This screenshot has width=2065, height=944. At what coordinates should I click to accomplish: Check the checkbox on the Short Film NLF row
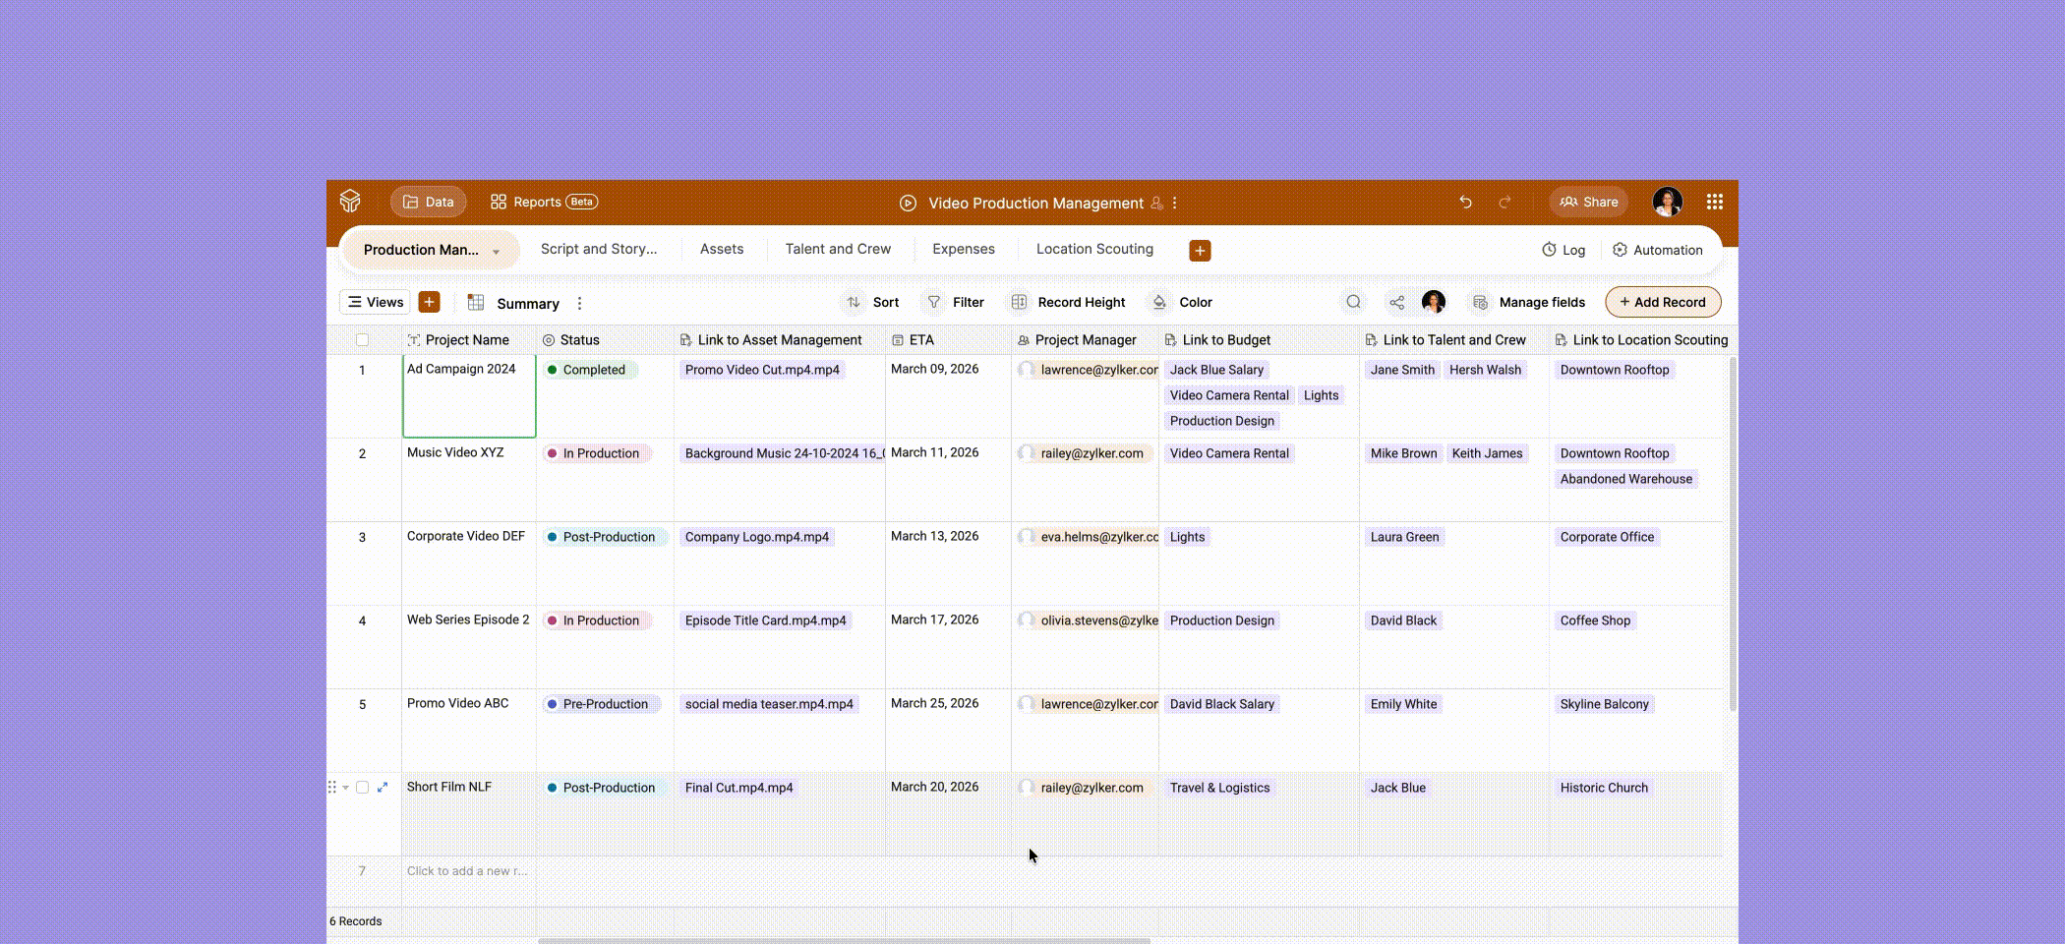click(x=363, y=787)
